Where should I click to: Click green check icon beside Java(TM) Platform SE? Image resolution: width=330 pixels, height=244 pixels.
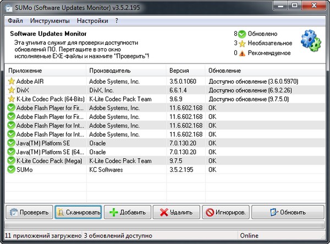pos(10,143)
